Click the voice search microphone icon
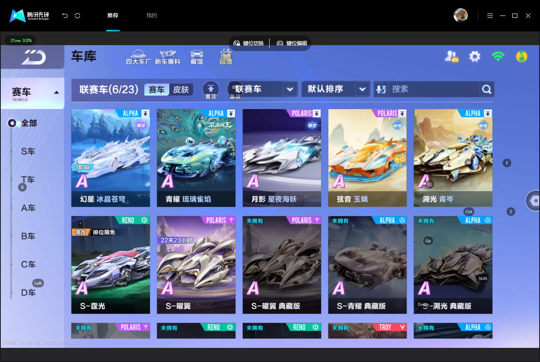The image size is (540, 362). coord(381,90)
